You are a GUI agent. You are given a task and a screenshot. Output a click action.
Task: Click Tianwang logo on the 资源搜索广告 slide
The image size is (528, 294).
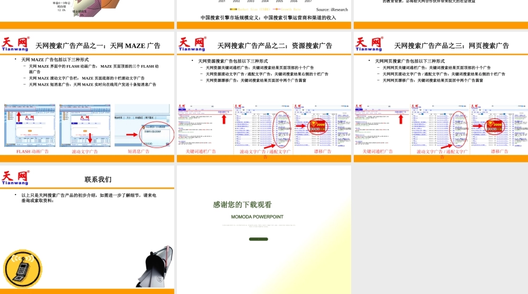pos(192,44)
